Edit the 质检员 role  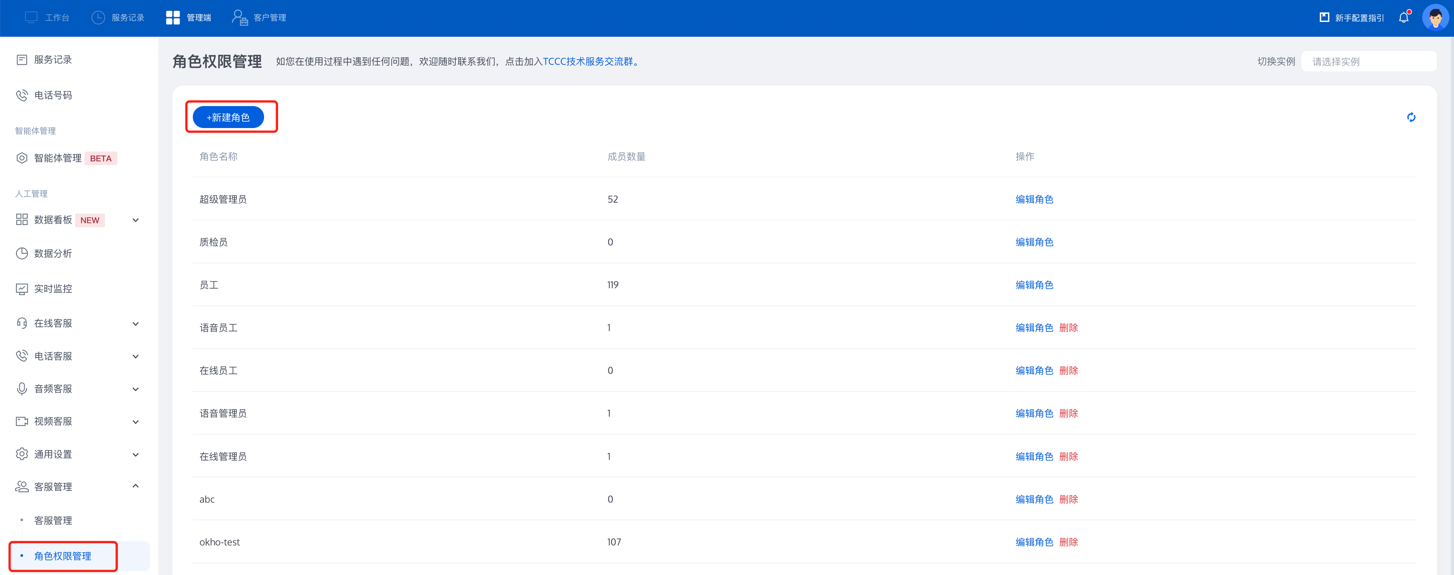coord(1034,242)
